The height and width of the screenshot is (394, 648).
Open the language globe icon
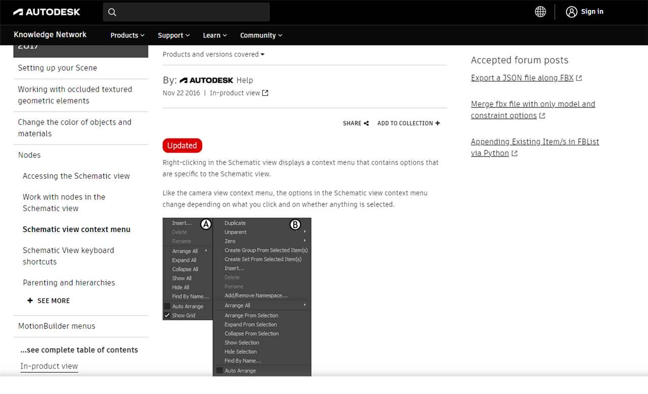coord(541,12)
